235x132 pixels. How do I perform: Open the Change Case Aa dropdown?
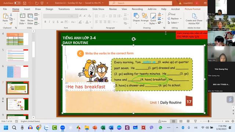pyautogui.click(x=73, y=22)
